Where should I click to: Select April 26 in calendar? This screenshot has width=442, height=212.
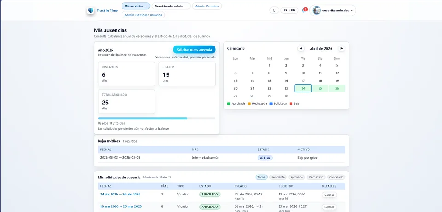(x=337, y=88)
